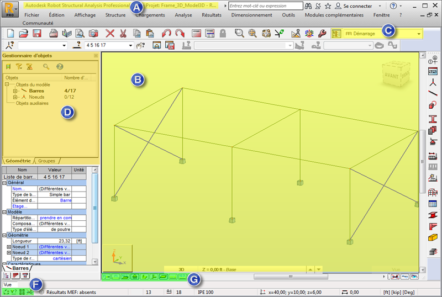Open the tables icon in the right toolbar

pyautogui.click(x=433, y=204)
